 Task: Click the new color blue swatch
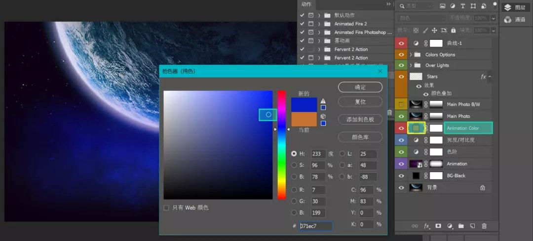pos(304,105)
